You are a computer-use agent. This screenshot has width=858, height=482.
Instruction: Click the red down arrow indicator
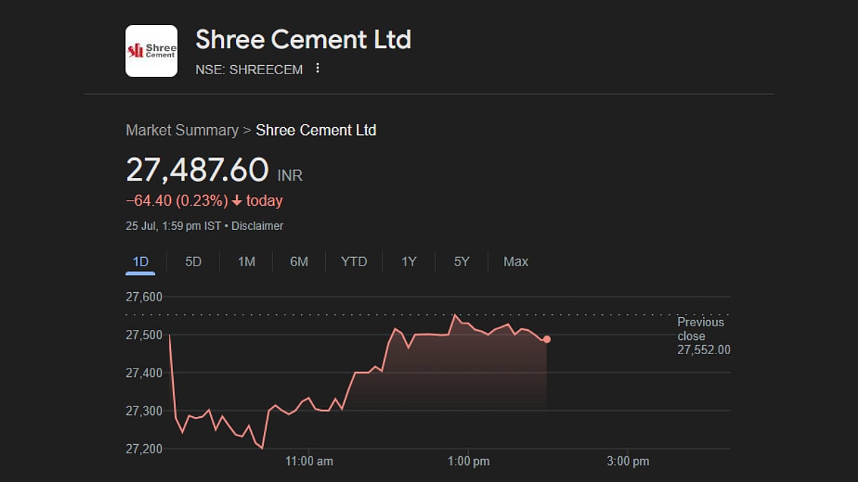click(237, 201)
